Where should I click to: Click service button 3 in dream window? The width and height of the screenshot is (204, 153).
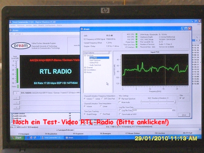(16, 103)
